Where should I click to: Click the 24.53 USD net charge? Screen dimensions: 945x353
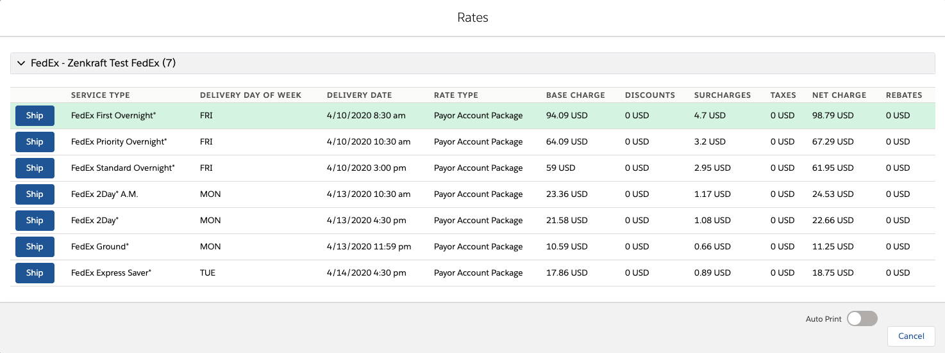point(833,194)
